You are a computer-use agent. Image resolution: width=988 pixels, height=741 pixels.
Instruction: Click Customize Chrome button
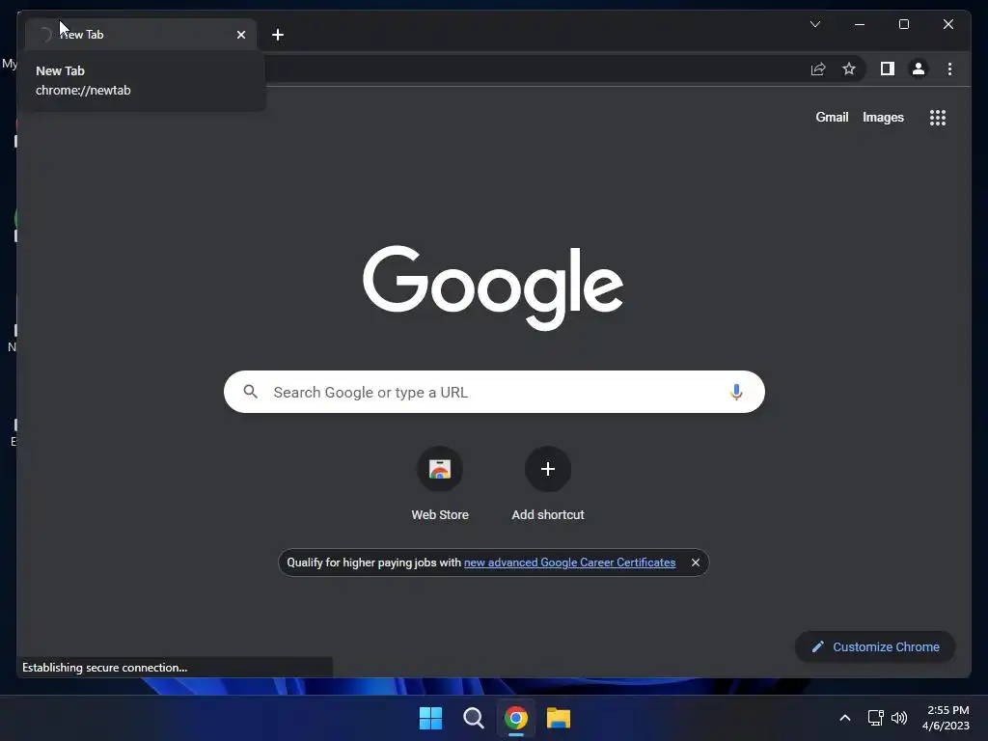[x=874, y=647]
